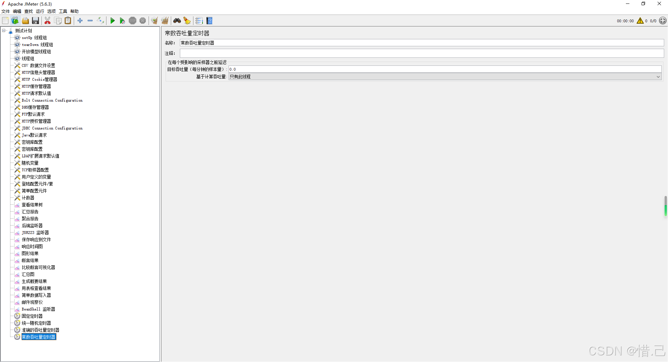Viewport: 668px width, 362px height.
Task: Select the 比较断言可视化器 node
Action: click(x=38, y=267)
